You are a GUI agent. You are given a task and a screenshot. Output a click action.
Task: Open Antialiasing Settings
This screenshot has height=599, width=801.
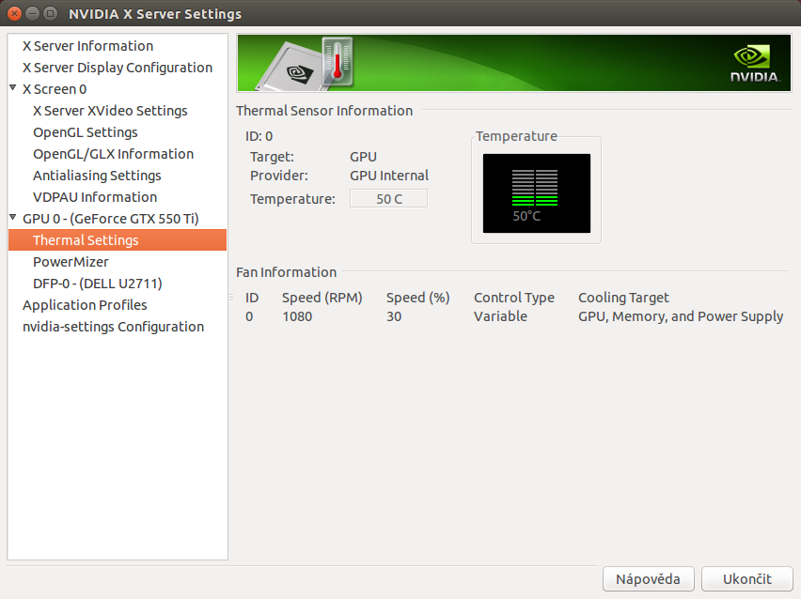97,176
